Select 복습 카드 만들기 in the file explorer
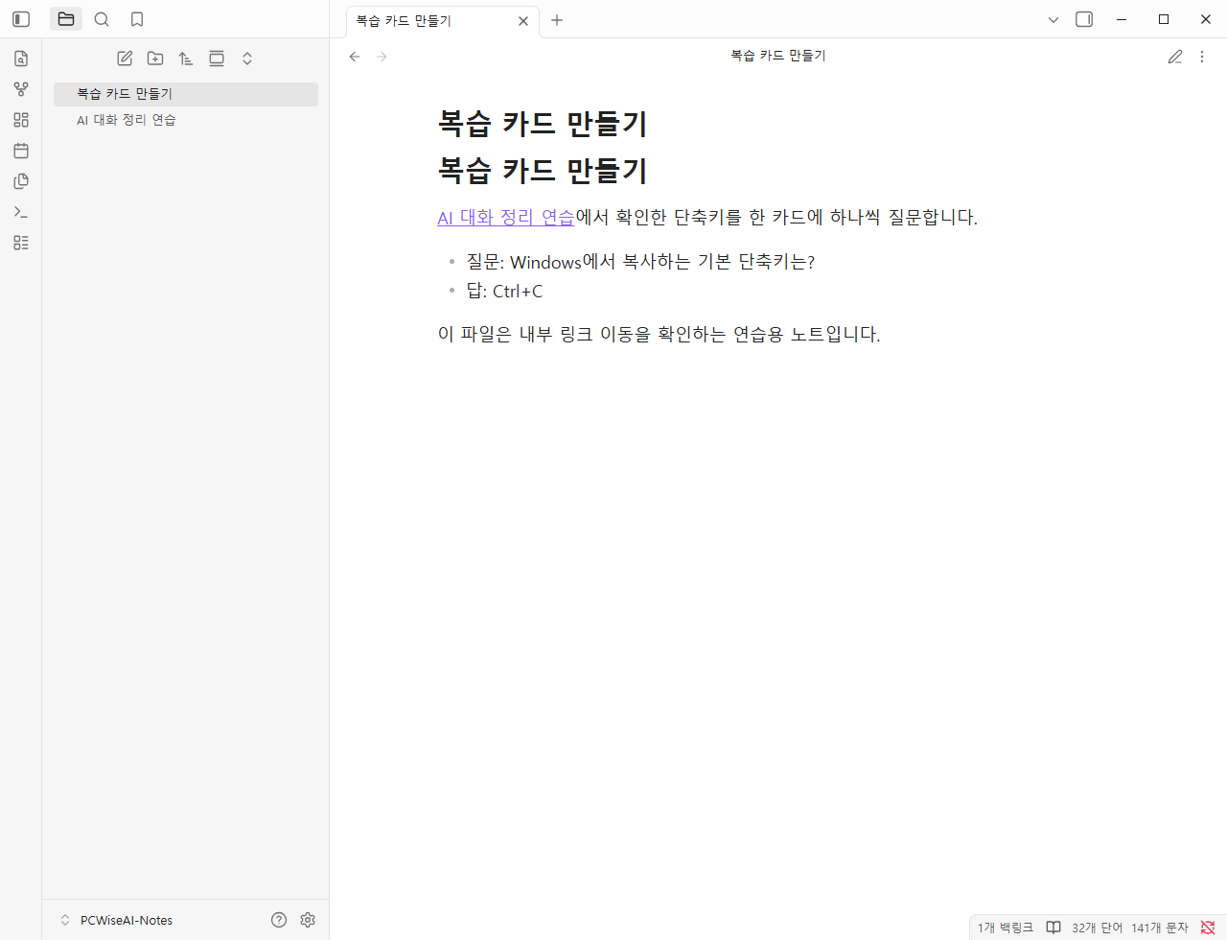The width and height of the screenshot is (1227, 940). click(186, 94)
